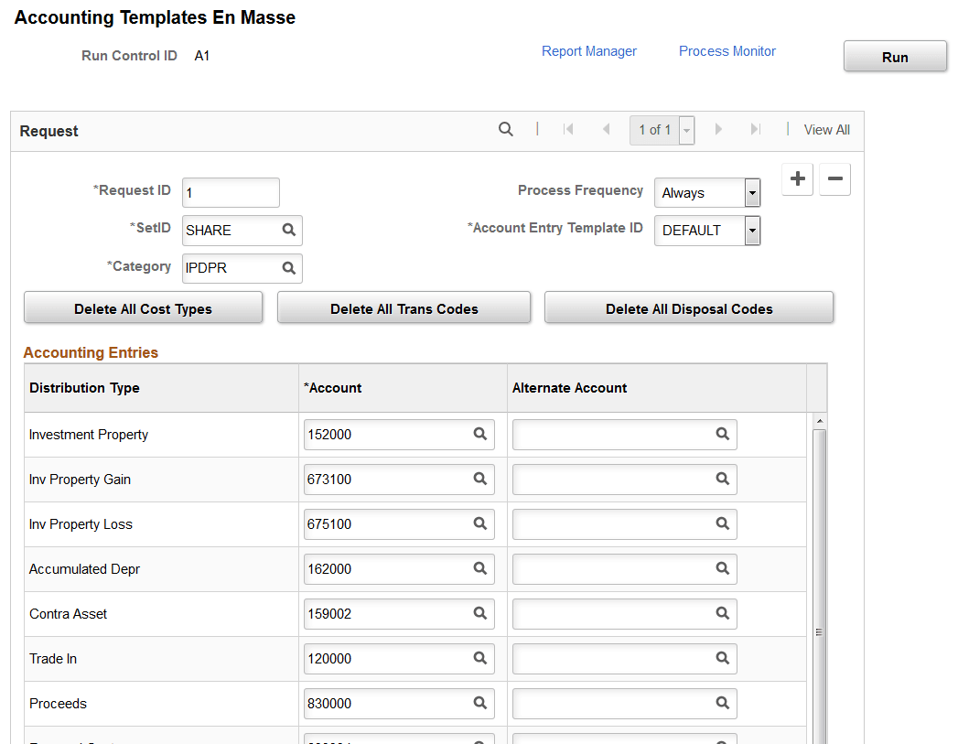Open Account lookup for Investment Property row
This screenshot has height=744, width=958.
click(x=479, y=434)
